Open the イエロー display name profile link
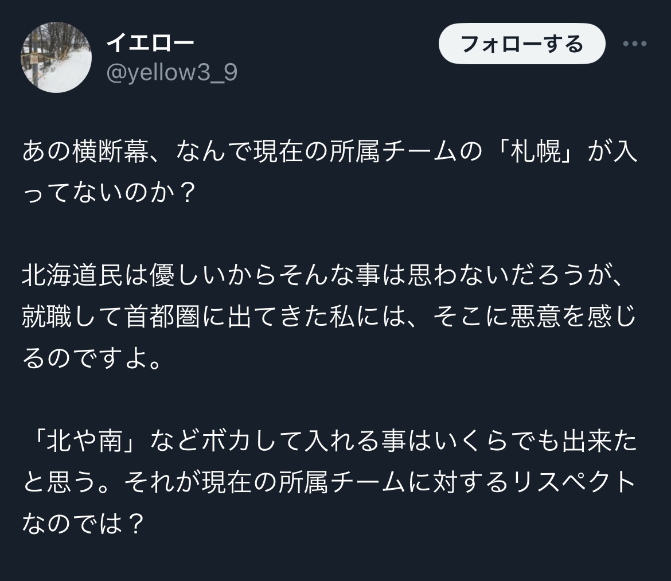Viewport: 671px width, 581px height. click(151, 42)
